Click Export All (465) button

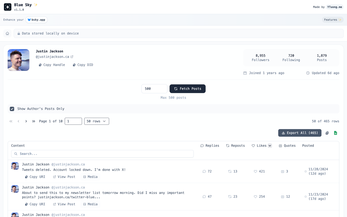(300, 133)
